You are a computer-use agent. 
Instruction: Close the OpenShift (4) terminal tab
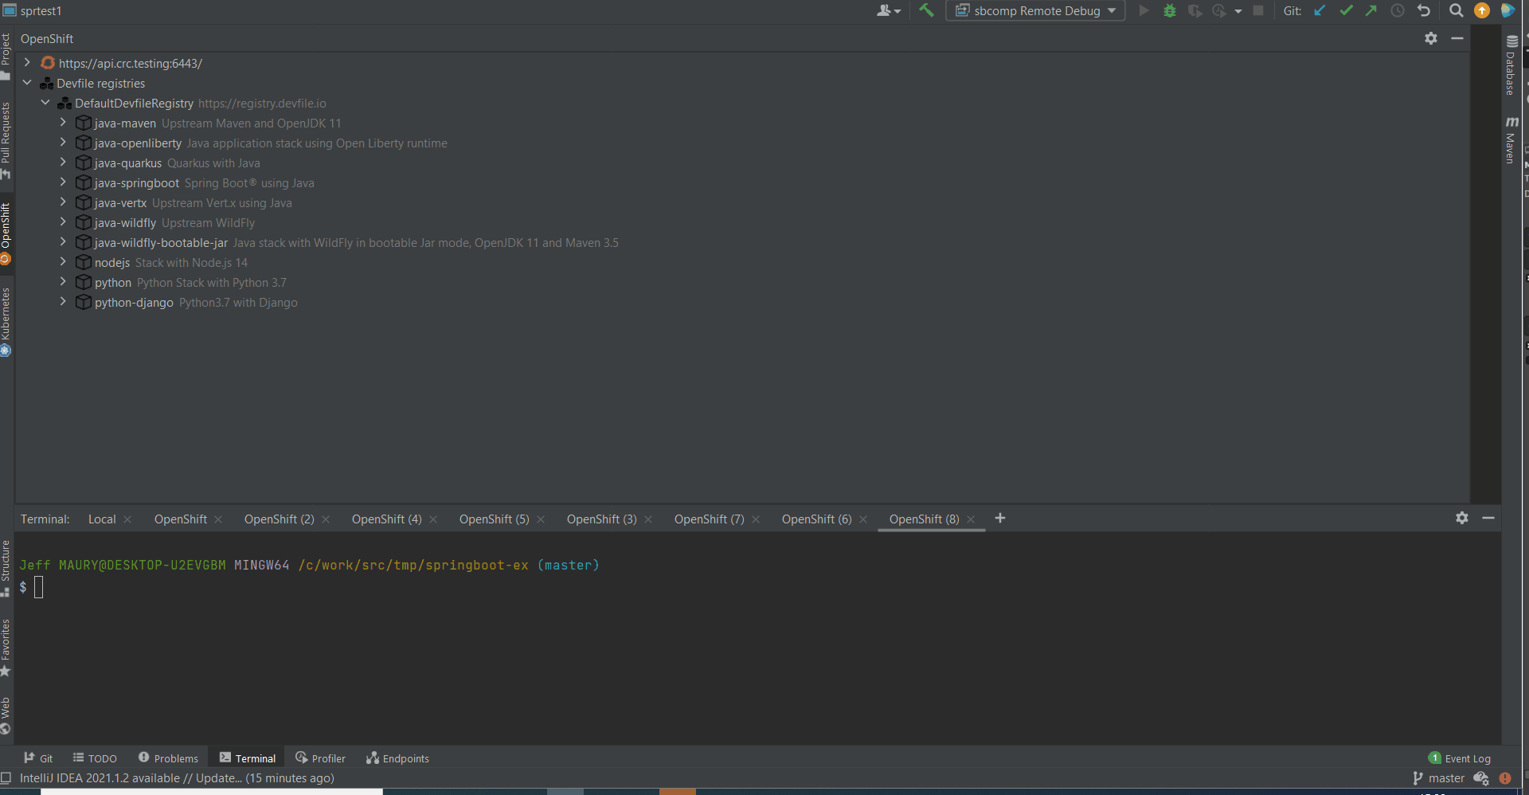click(x=433, y=519)
